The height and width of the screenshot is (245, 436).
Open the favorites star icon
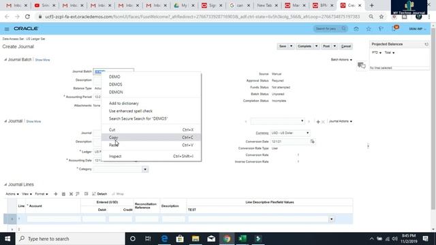pyautogui.click(x=369, y=29)
